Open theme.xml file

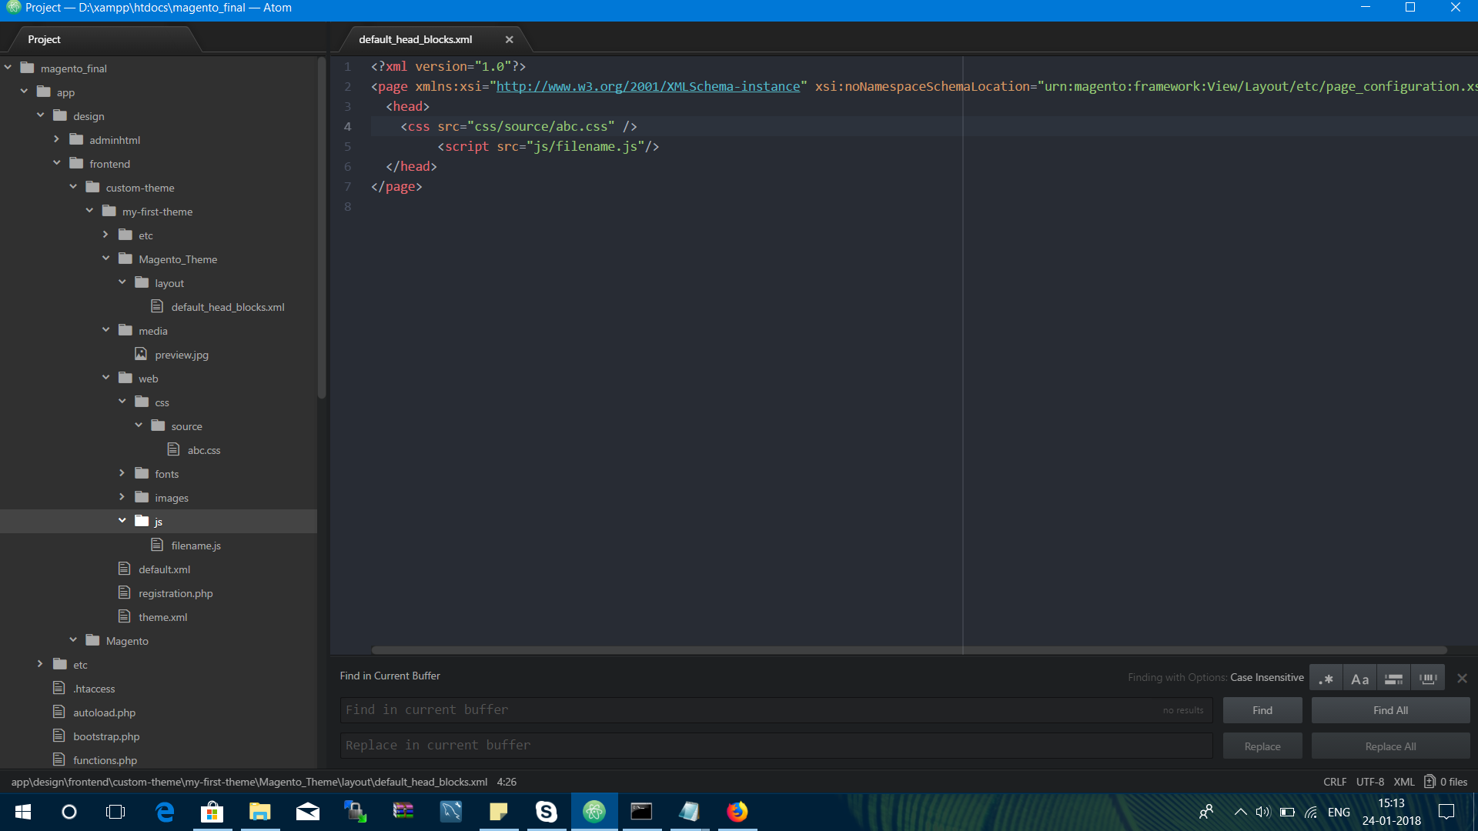coord(162,617)
